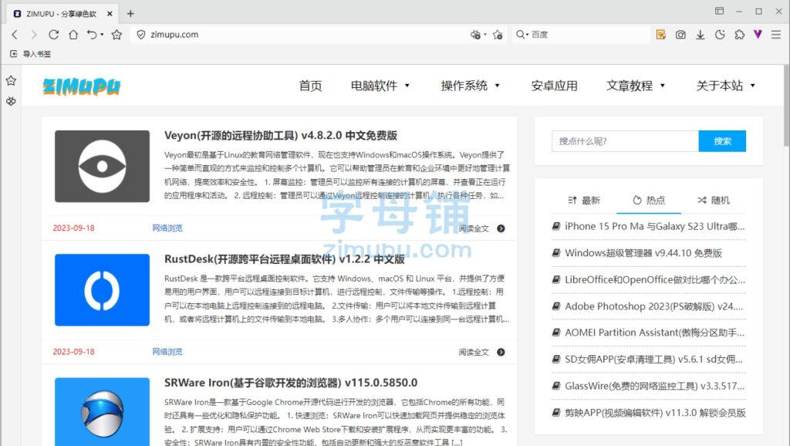Open 剪映APP v11.3.0 解锁会员版 link
The width and height of the screenshot is (790, 446).
[655, 413]
